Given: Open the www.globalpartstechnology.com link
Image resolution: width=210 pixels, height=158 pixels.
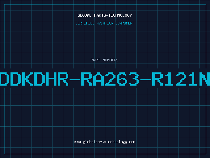Looking at the screenshot, I should [x=105, y=142].
